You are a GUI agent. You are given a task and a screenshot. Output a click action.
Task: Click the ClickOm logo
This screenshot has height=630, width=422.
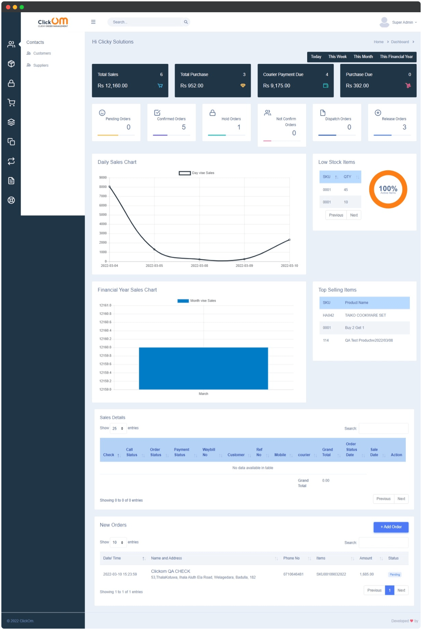coord(53,22)
